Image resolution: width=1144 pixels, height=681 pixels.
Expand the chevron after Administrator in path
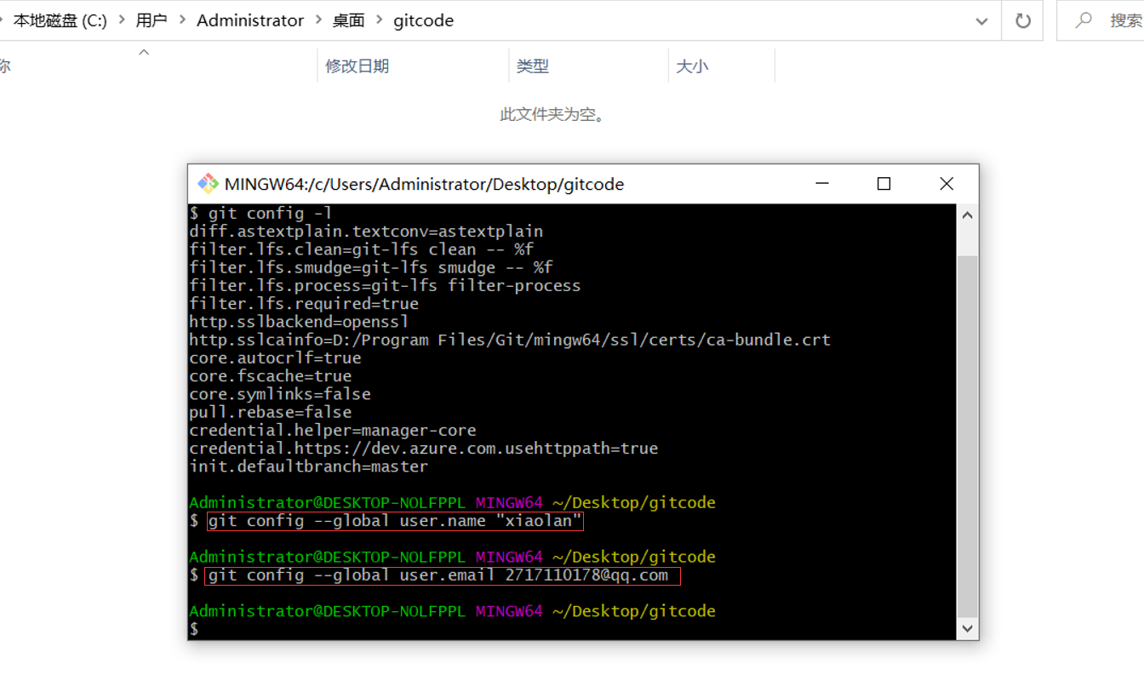tap(318, 20)
